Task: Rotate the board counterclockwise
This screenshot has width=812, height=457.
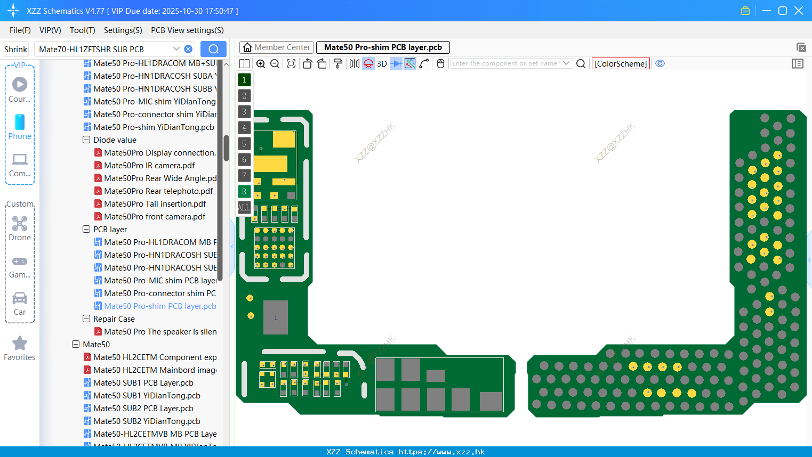Action: pos(307,63)
